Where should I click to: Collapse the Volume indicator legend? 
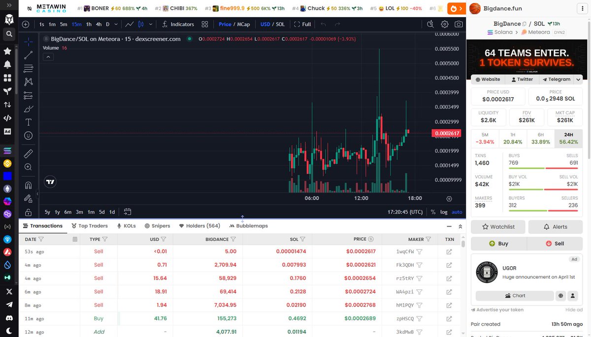pos(48,57)
